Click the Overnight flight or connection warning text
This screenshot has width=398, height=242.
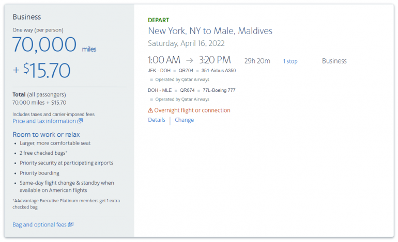click(x=192, y=110)
